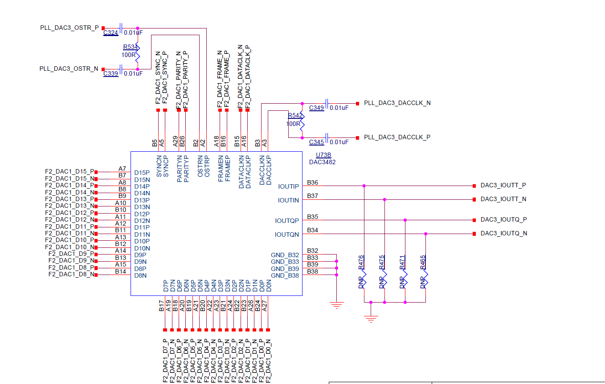Click the F2_DAC1_D15_P input net label
Image resolution: width=605 pixels, height=384 pixels.
[69, 171]
